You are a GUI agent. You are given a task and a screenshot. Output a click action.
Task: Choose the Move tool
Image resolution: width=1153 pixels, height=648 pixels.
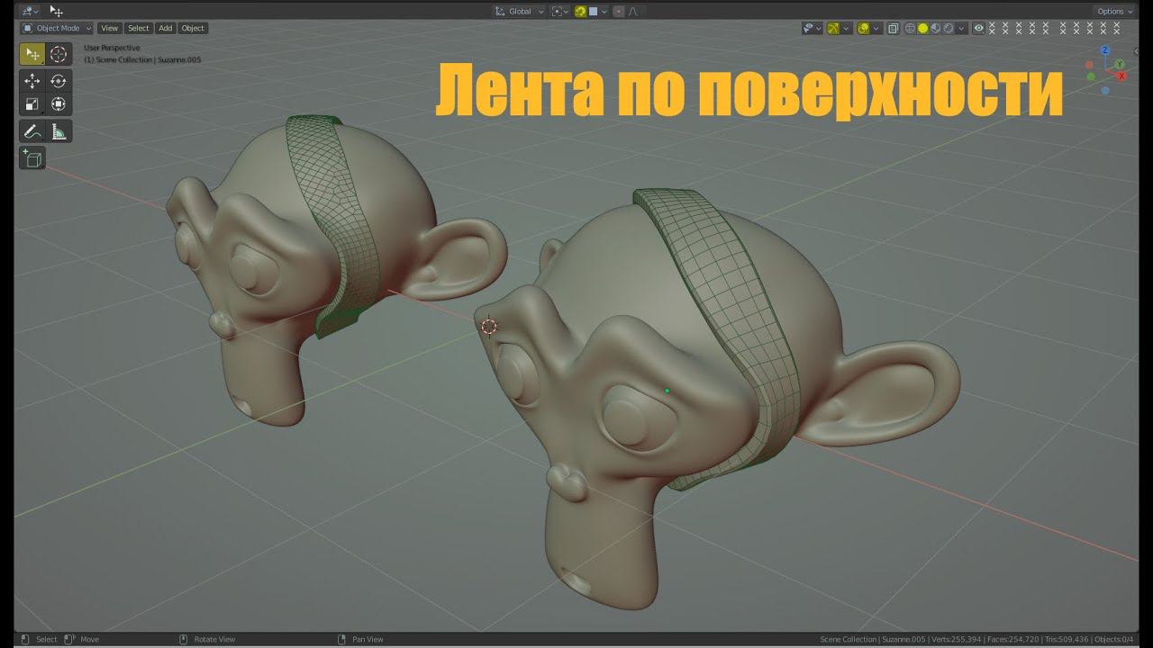tap(32, 81)
